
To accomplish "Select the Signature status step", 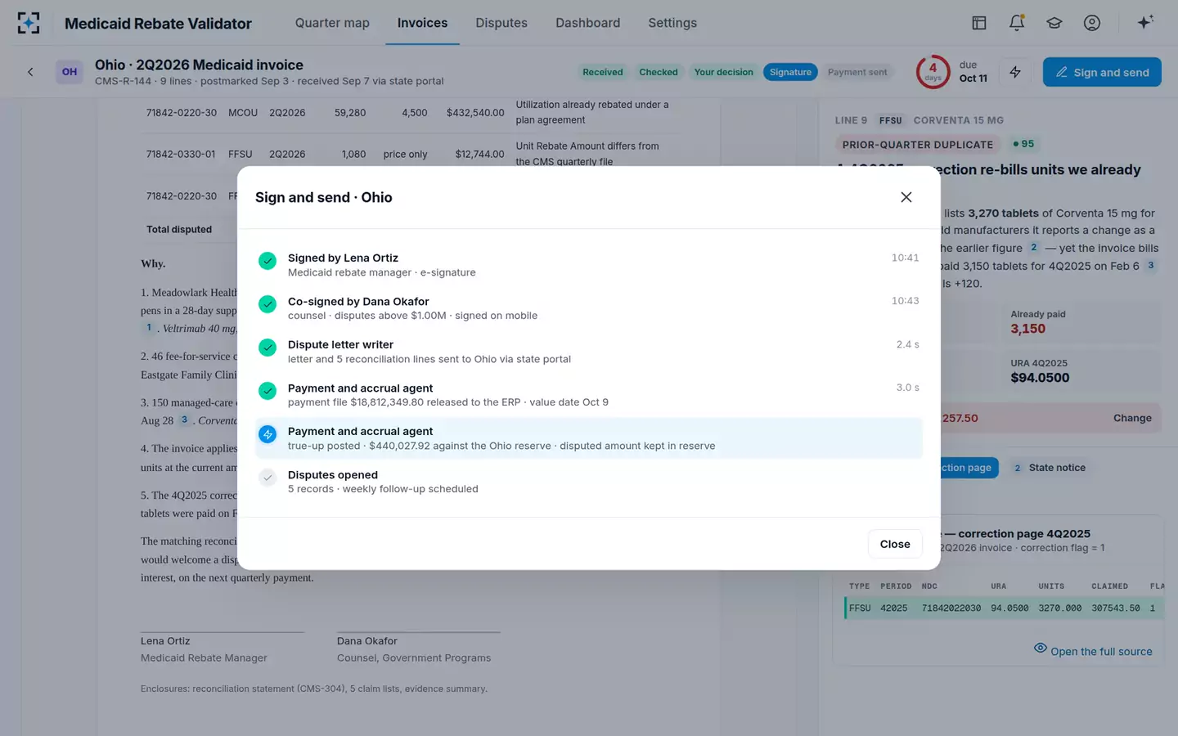I will tap(790, 72).
